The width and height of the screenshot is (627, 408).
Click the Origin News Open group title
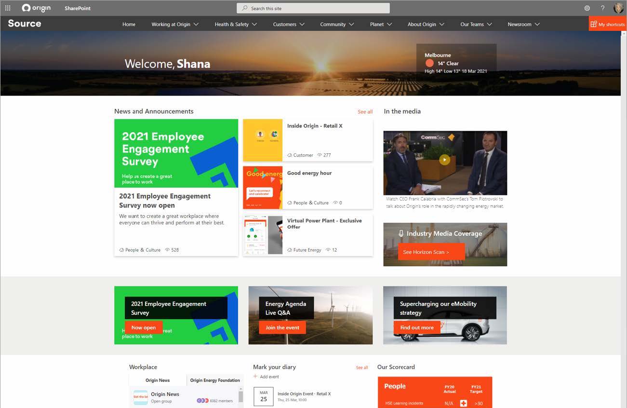point(165,394)
